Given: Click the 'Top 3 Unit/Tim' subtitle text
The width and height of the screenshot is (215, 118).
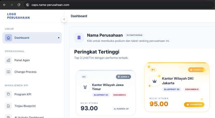Looking at the screenshot, I should click(101, 58).
